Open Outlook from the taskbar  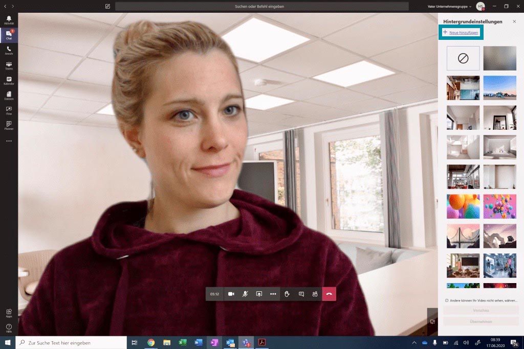[230, 343]
